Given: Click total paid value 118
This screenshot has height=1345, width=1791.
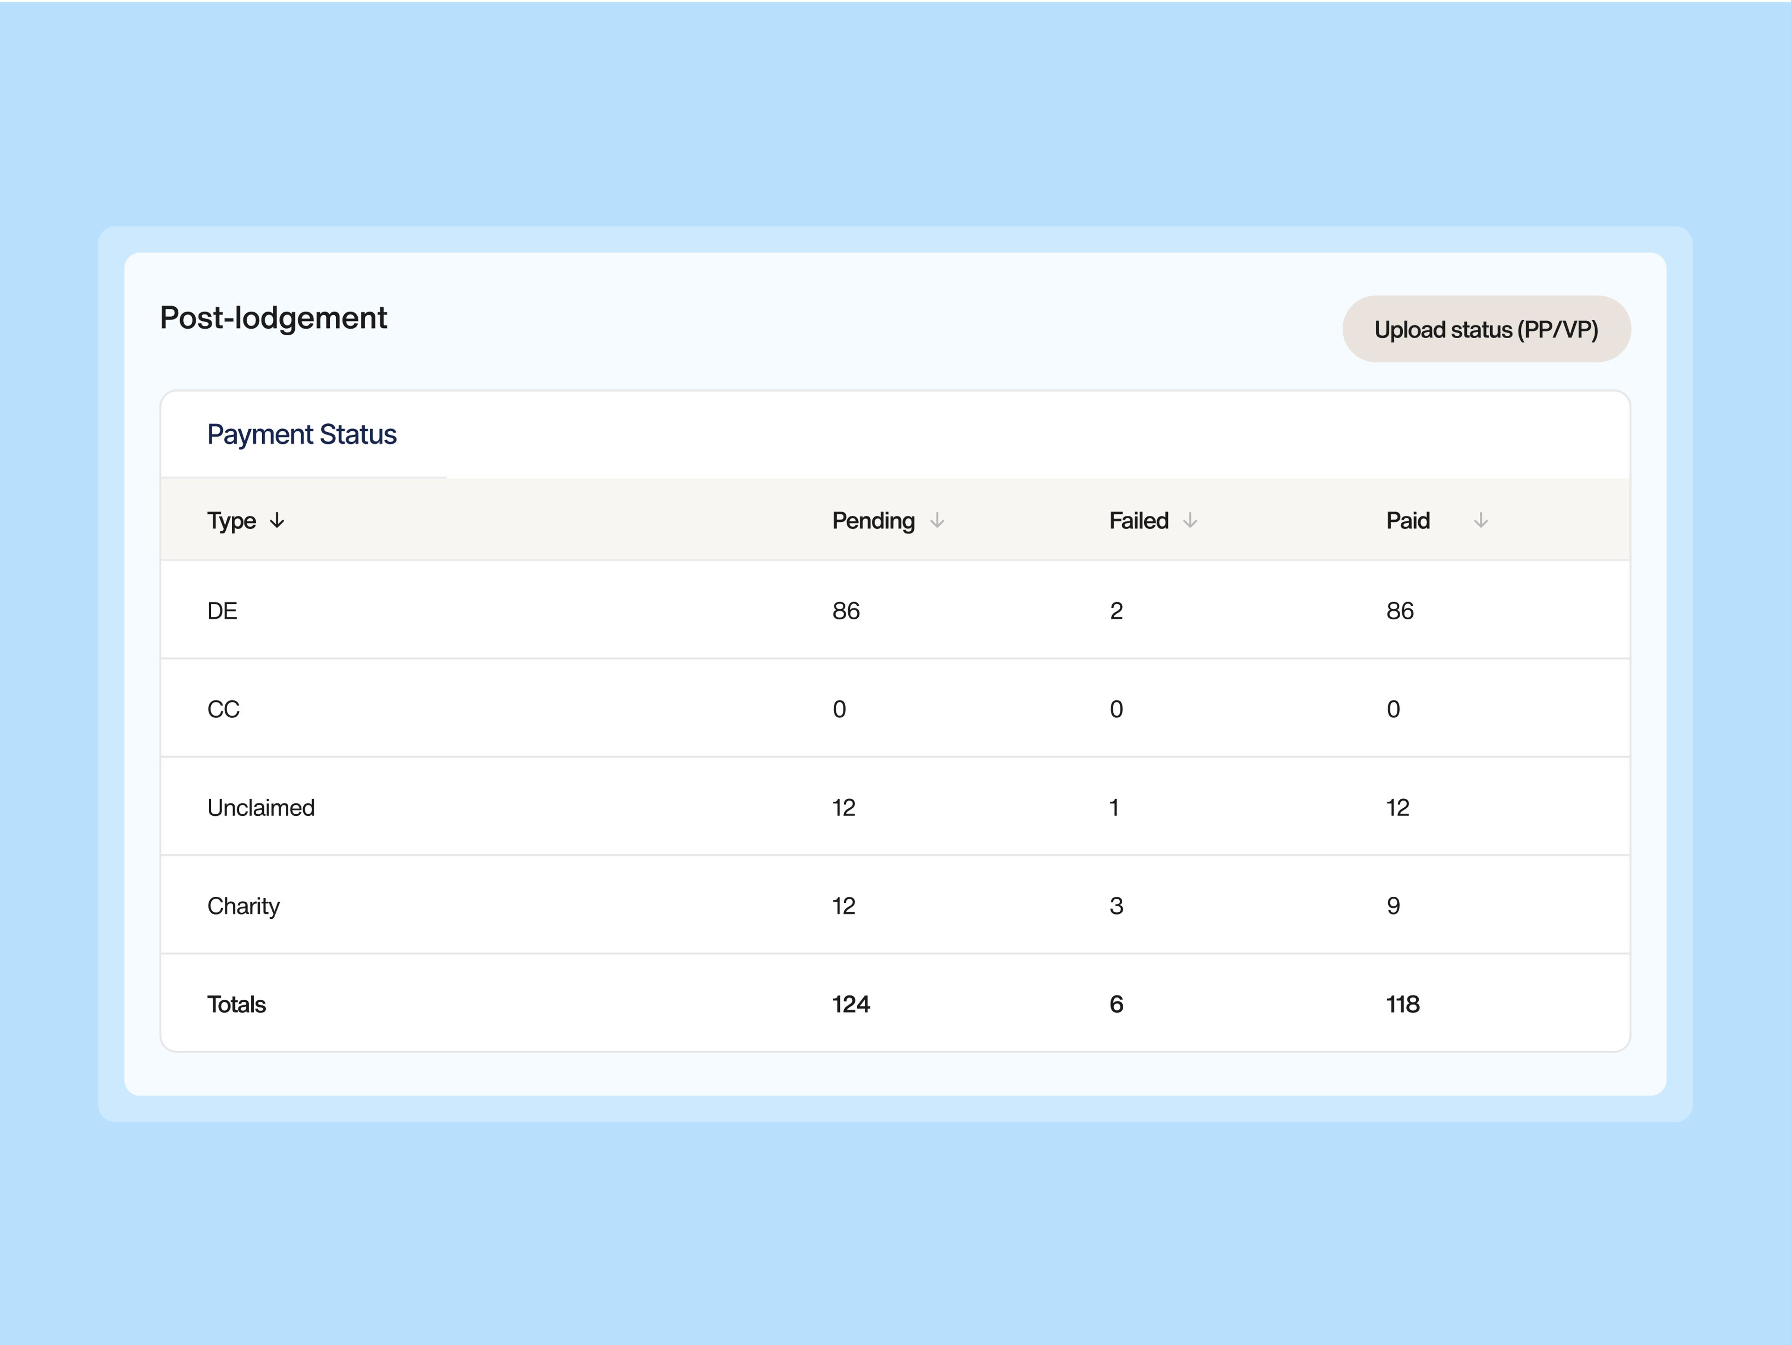Looking at the screenshot, I should pyautogui.click(x=1402, y=1005).
